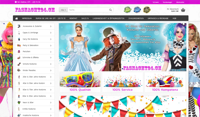
Task: Click the wig icon beside Perücken
Action: pos(19,51)
